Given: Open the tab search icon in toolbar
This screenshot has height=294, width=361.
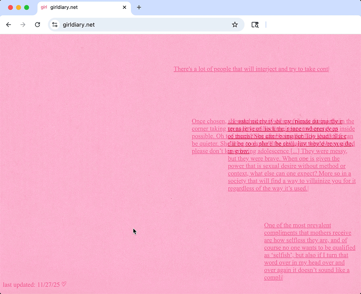Looking at the screenshot, I should [x=255, y=25].
